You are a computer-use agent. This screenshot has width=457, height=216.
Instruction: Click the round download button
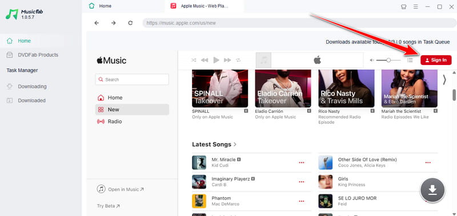click(x=432, y=190)
